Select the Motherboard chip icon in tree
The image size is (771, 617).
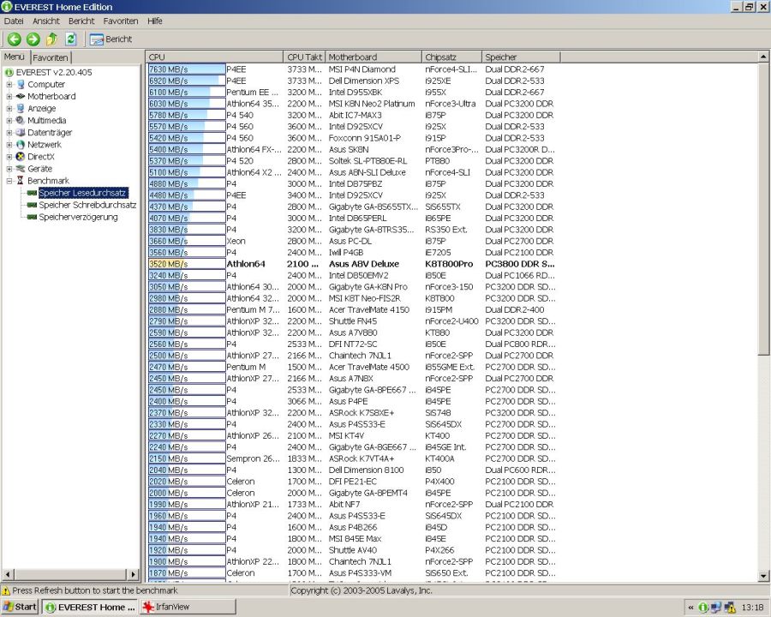[21, 97]
